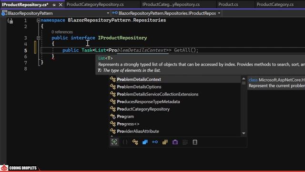
Task: Pin the IProductRepository.cs tab
Action: tap(54, 5)
